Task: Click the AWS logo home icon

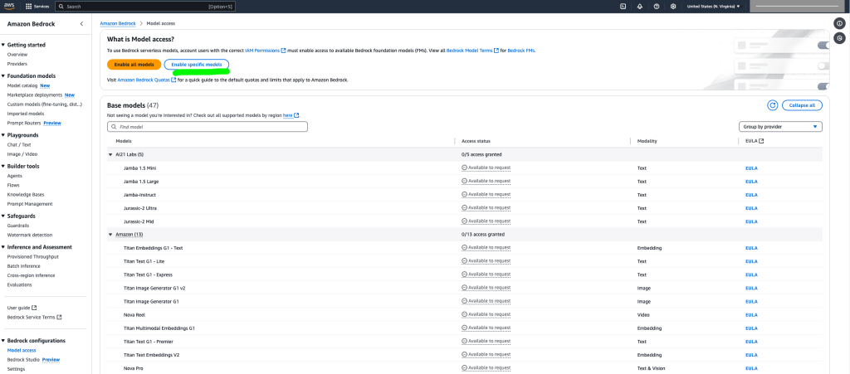Action: [x=10, y=6]
